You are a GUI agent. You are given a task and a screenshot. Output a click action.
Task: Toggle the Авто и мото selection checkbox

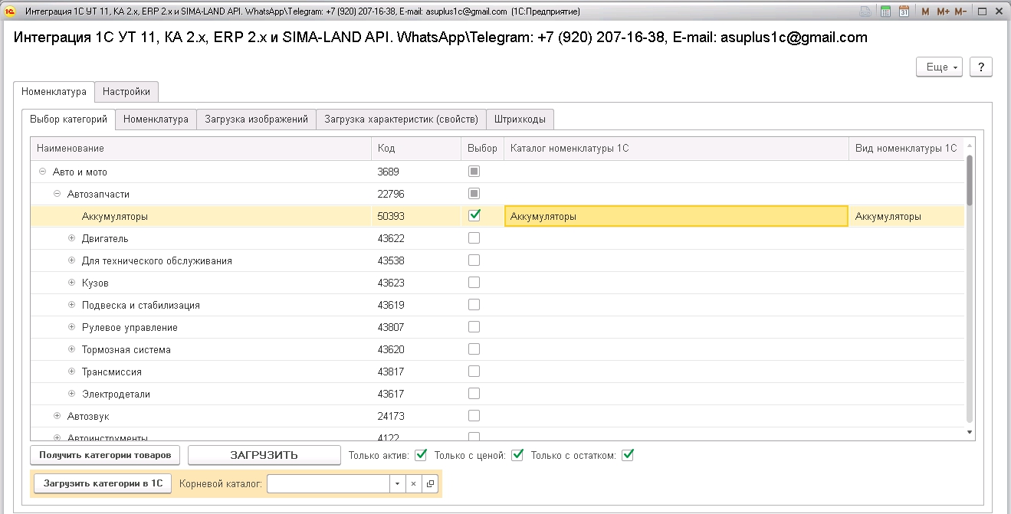pyautogui.click(x=474, y=172)
